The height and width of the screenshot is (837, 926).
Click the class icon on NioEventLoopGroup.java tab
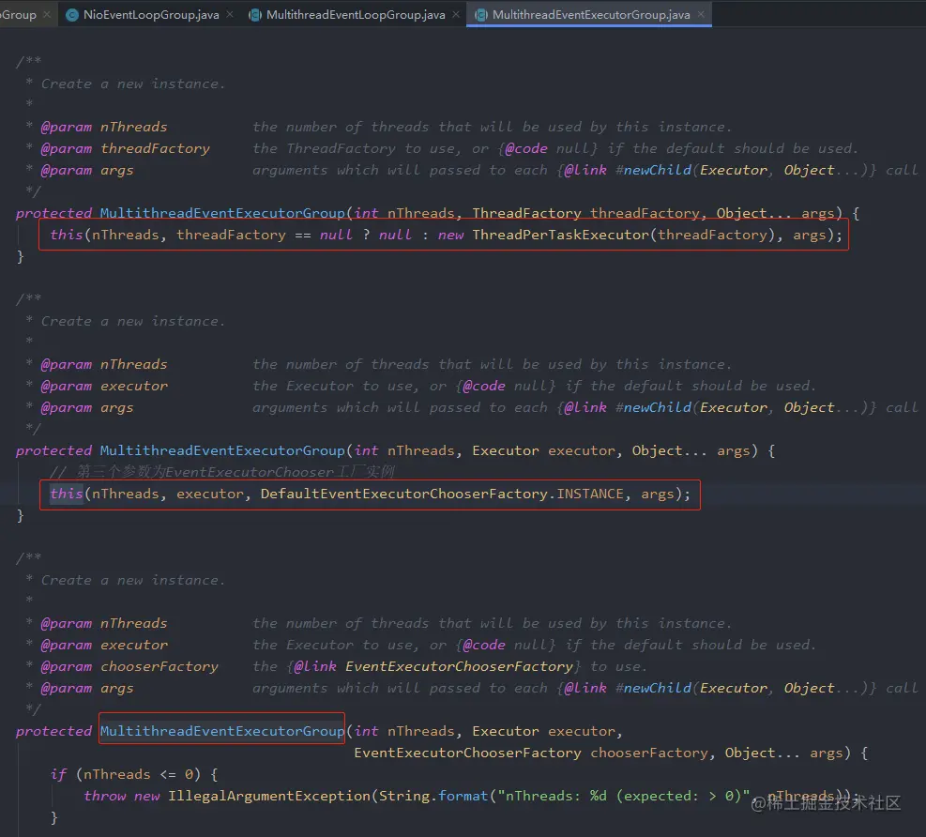pyautogui.click(x=72, y=15)
